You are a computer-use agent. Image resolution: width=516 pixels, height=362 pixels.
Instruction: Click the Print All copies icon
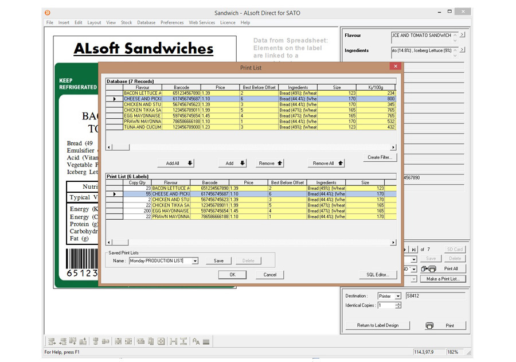[428, 268]
